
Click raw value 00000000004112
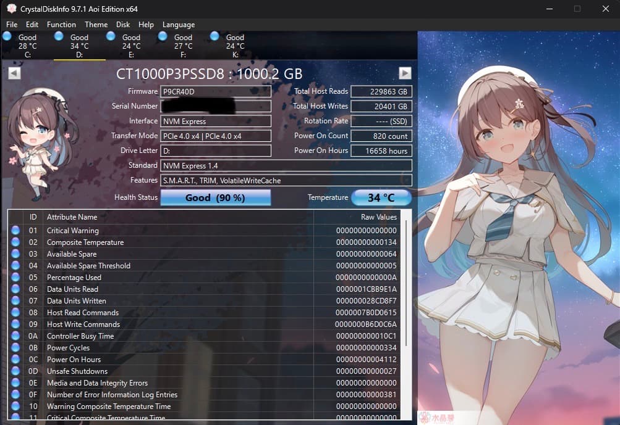(x=366, y=359)
